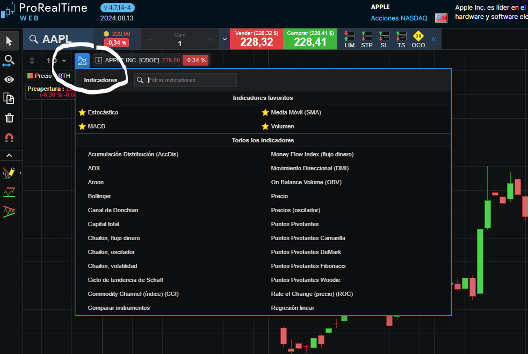Click the info icon beside APPLE INC.
This screenshot has width=528, height=354.
tap(99, 60)
